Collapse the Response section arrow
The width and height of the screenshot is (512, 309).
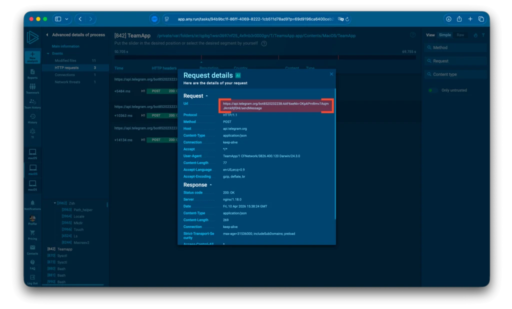(210, 185)
